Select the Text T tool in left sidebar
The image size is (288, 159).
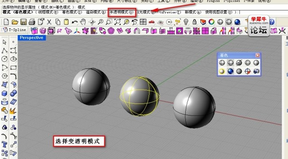point(5,144)
